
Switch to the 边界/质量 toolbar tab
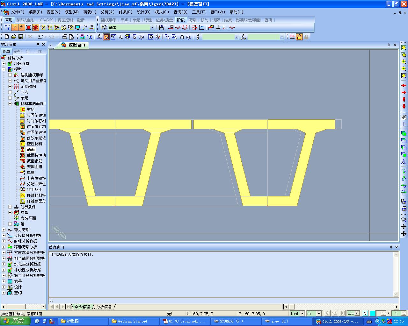[x=164, y=20]
